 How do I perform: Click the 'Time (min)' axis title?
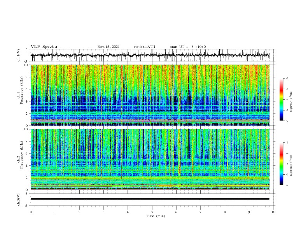point(156,216)
